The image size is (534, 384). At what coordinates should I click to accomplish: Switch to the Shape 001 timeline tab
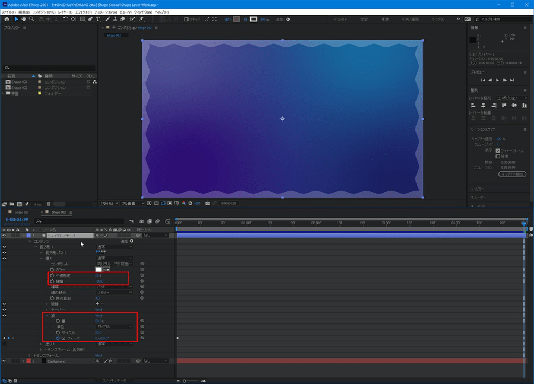click(x=22, y=212)
